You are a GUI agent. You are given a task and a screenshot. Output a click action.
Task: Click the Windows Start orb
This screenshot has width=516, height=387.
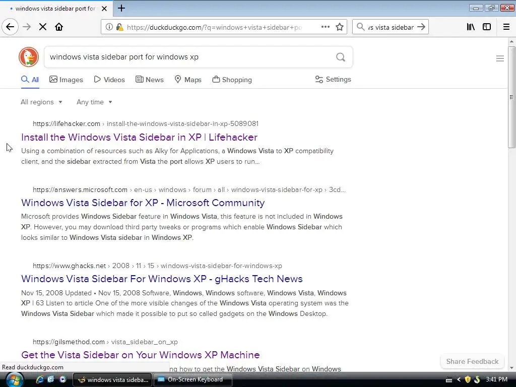click(x=15, y=379)
